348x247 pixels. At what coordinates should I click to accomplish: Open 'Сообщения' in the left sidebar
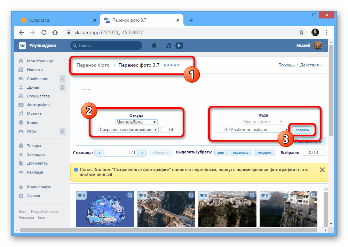38,79
